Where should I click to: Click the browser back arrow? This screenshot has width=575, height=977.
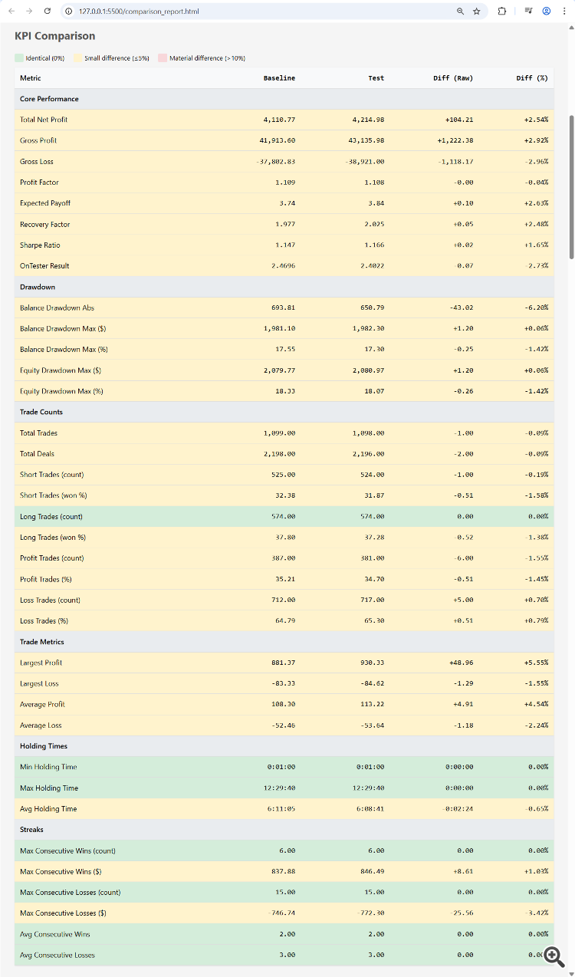point(11,12)
